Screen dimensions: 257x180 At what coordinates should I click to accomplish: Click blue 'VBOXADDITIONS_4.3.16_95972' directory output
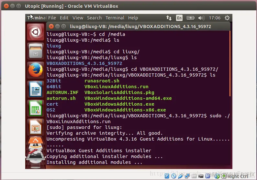(x=84, y=63)
